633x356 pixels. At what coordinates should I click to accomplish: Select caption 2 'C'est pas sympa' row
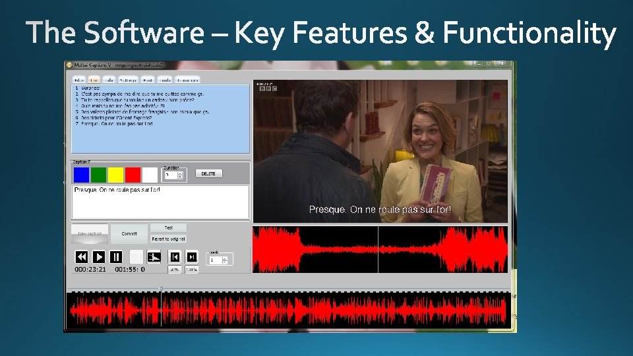pos(160,94)
